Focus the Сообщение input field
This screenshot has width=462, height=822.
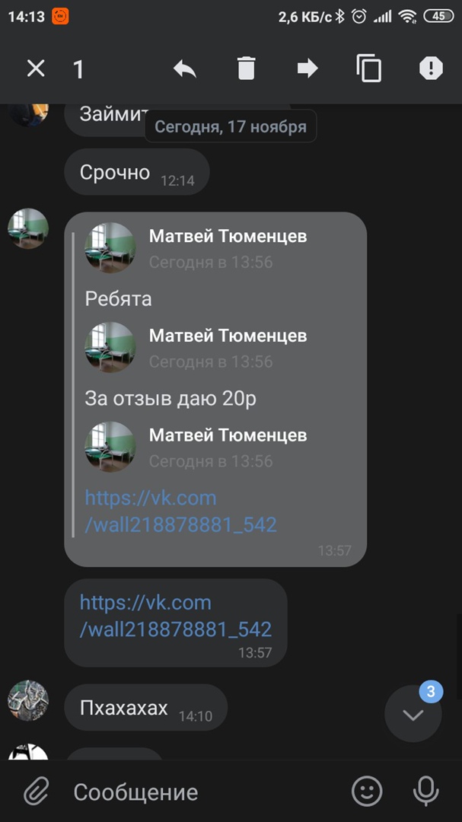(205, 792)
